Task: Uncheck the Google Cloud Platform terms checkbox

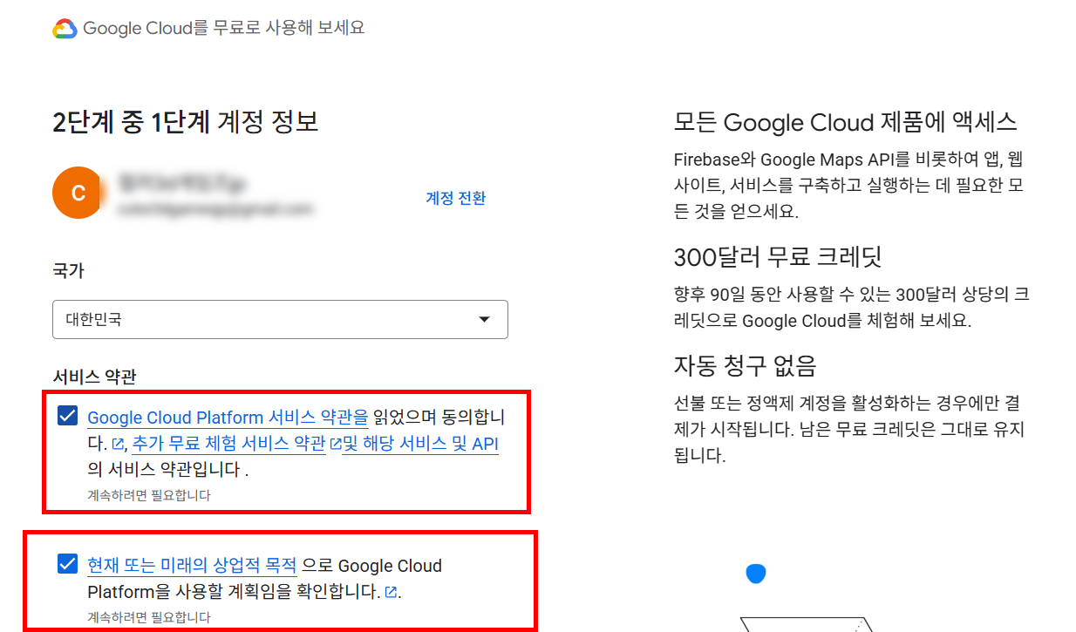Action: pyautogui.click(x=67, y=416)
